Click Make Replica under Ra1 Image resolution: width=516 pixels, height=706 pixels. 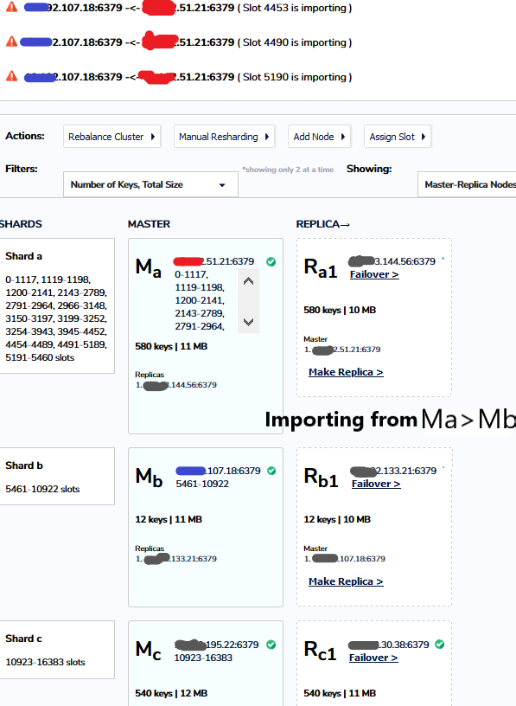[346, 371]
